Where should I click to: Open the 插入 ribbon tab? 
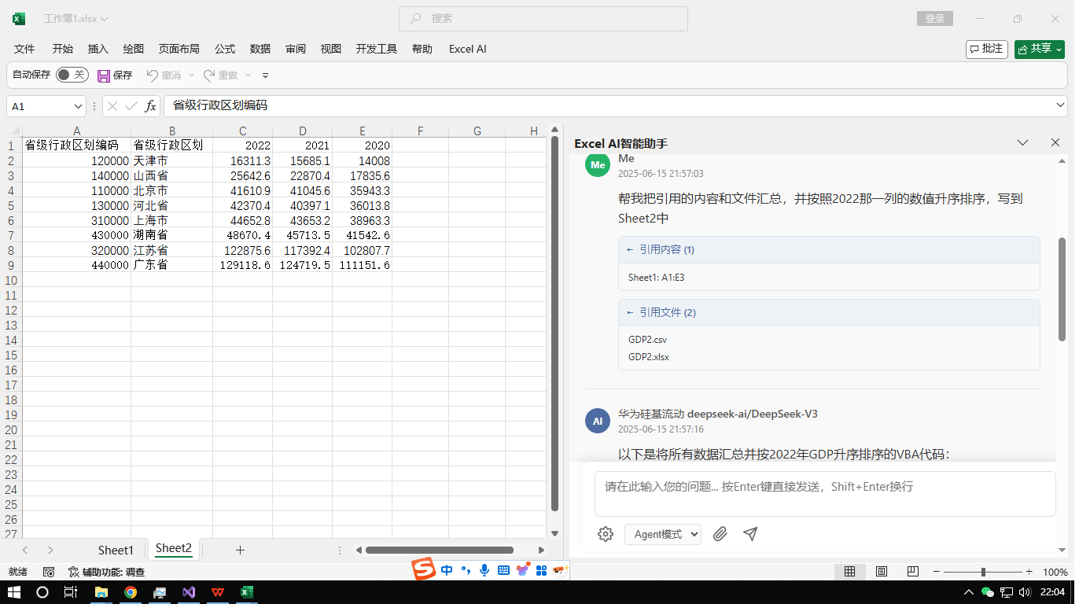(x=98, y=49)
